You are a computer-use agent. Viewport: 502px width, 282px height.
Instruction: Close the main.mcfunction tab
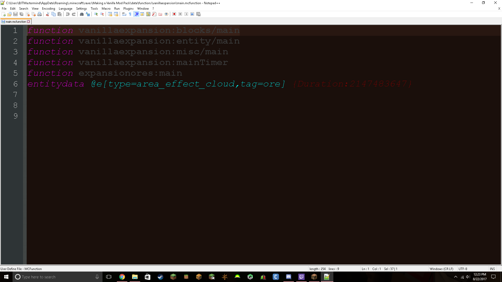click(28, 22)
